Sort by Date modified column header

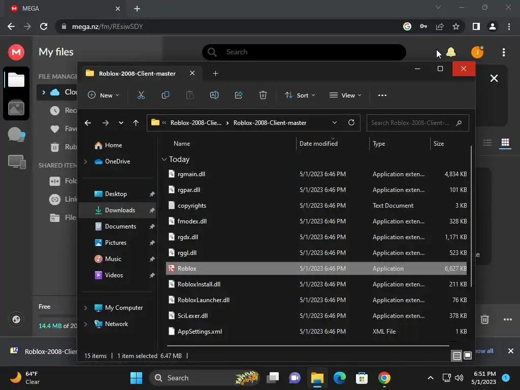(318, 144)
